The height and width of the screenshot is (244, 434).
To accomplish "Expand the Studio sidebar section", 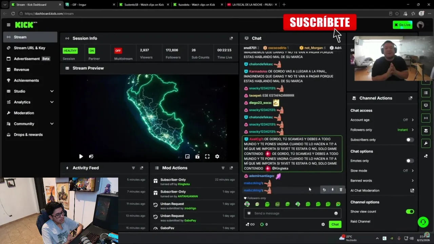I will (30, 91).
